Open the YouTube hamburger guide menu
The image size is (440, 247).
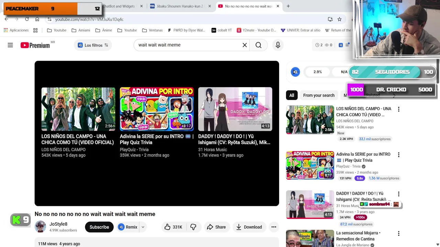[x=10, y=45]
